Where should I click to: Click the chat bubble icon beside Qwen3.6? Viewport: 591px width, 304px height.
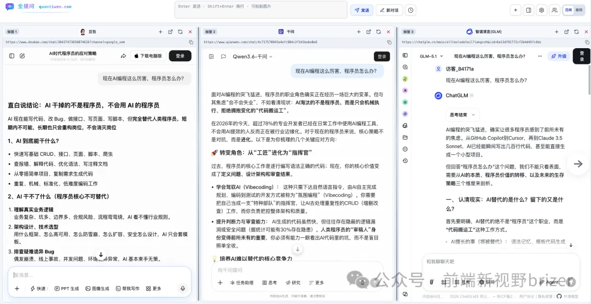coord(223,56)
